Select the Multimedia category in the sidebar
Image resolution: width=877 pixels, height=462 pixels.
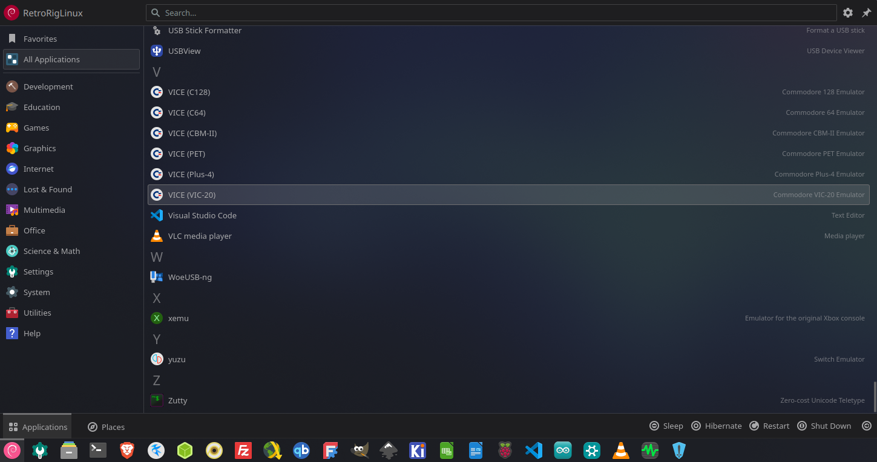point(44,210)
